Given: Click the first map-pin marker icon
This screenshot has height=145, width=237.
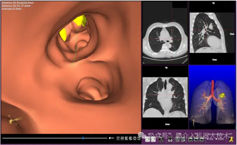Looking at the screenshot, I should tap(146, 139).
